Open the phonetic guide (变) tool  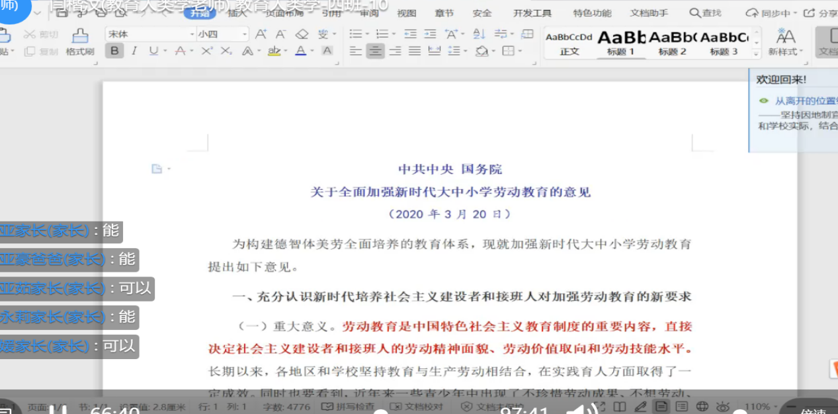[323, 34]
